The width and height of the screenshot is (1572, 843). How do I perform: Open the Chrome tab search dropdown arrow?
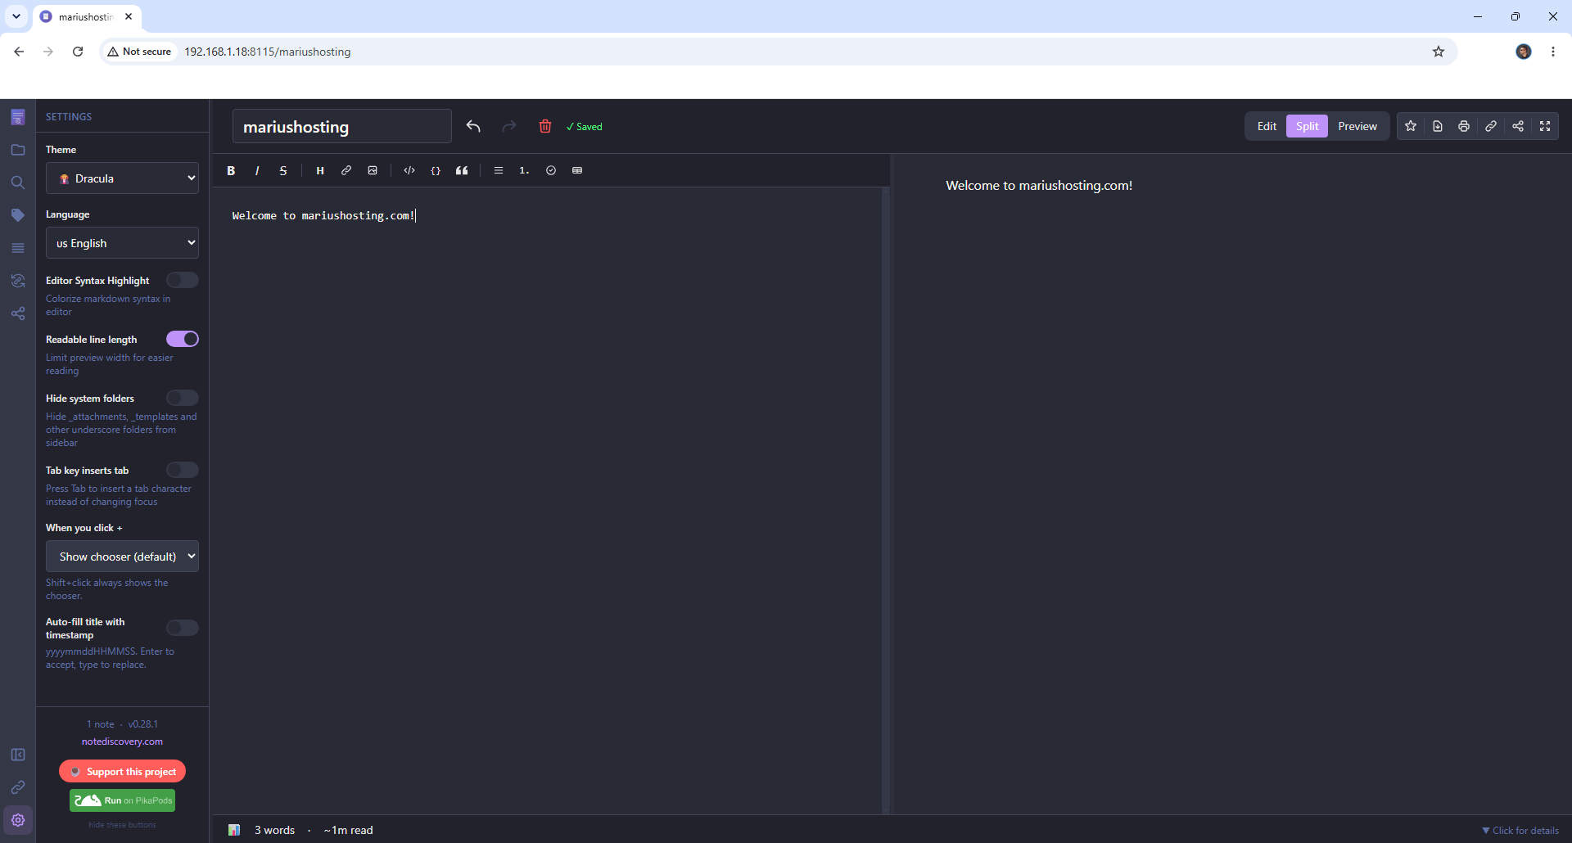[16, 16]
